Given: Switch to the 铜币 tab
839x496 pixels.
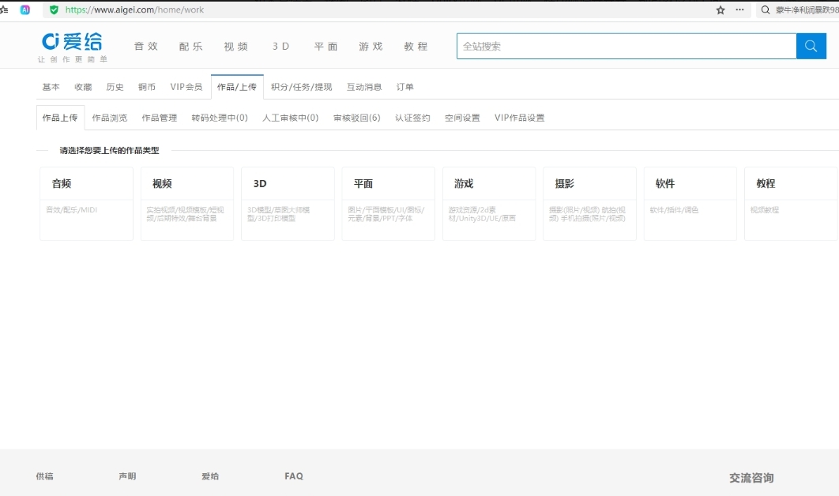Looking at the screenshot, I should [147, 87].
